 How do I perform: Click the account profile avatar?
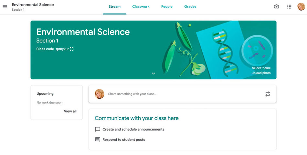(x=301, y=7)
